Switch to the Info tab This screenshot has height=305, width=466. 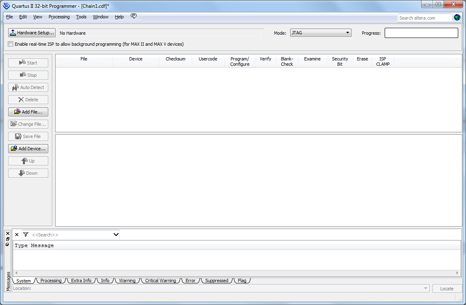[105, 281]
